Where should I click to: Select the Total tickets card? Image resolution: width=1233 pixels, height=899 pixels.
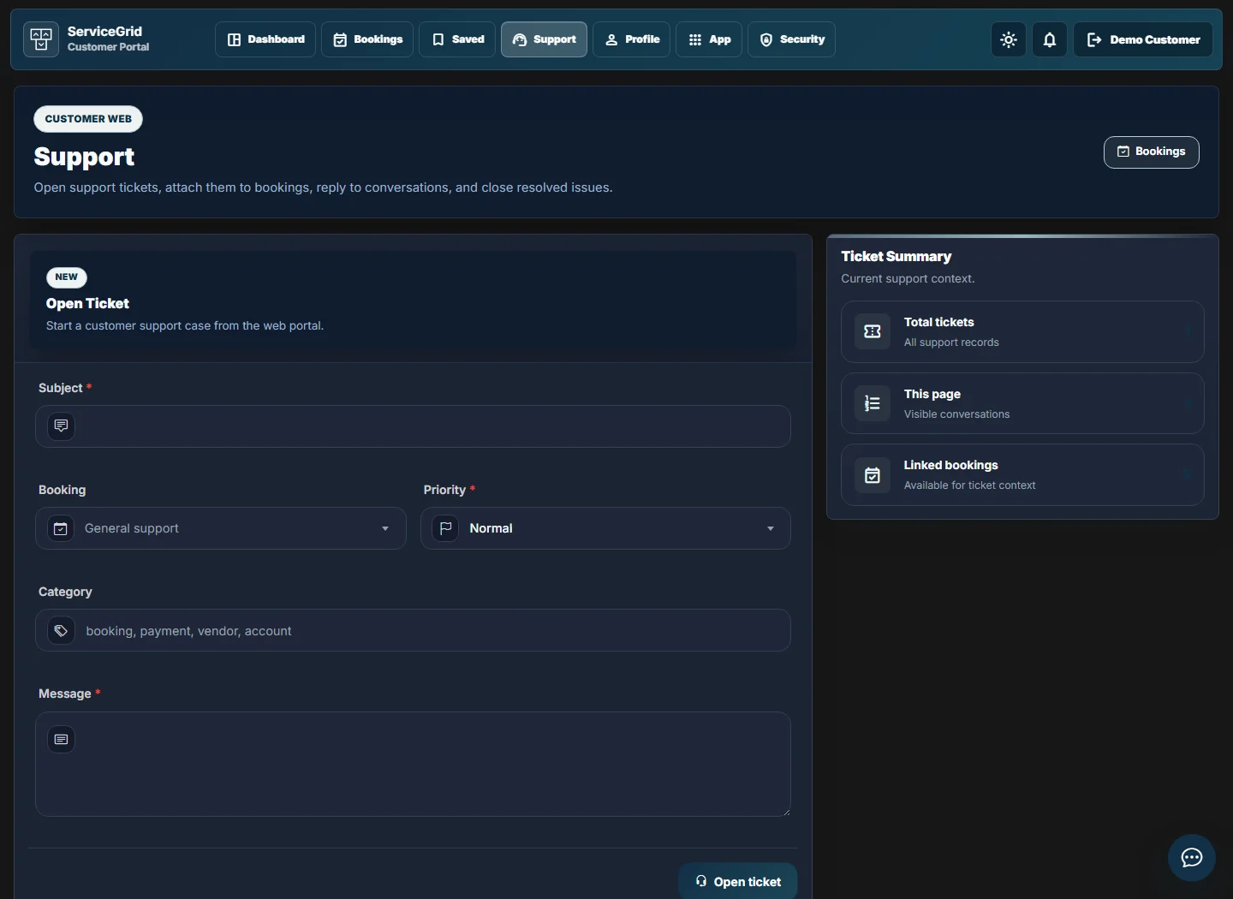pyautogui.click(x=1022, y=331)
